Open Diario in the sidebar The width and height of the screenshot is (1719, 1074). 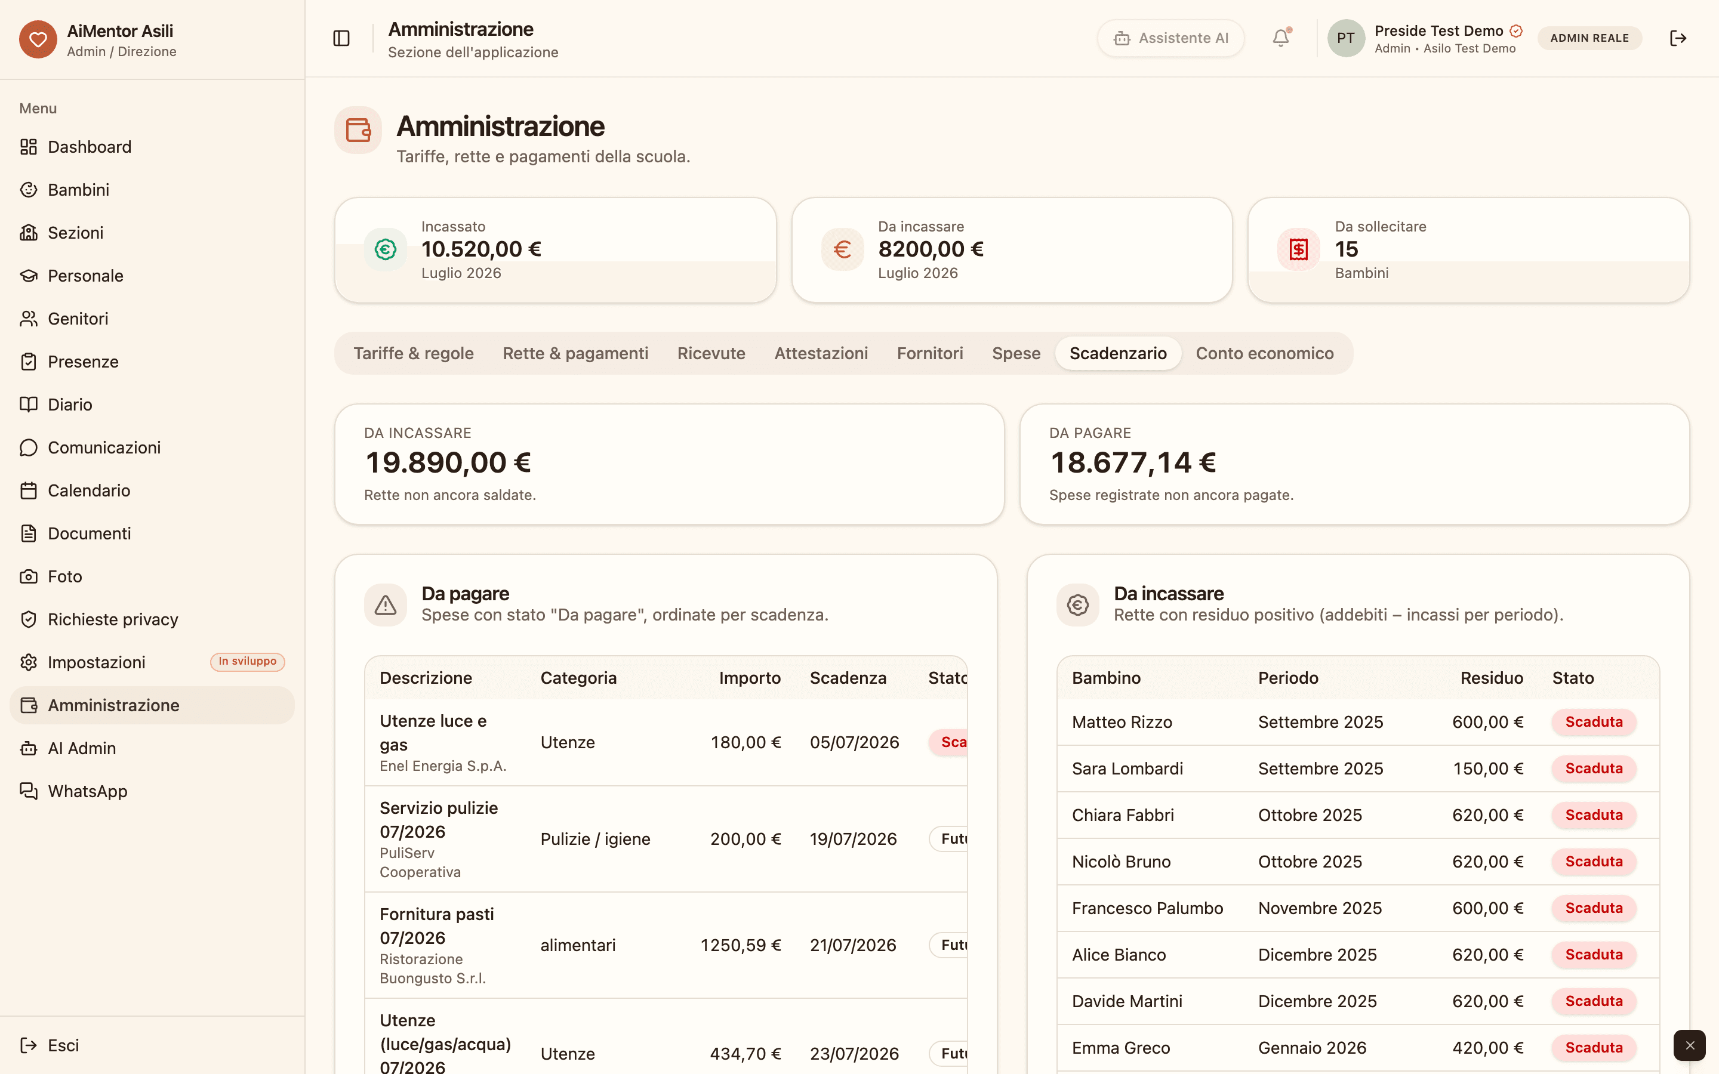tap(152, 405)
